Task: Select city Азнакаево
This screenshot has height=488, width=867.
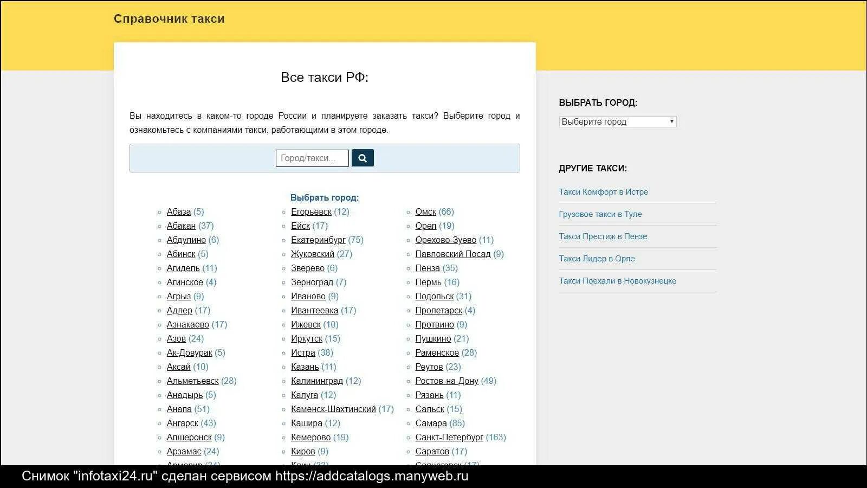Action: click(188, 325)
